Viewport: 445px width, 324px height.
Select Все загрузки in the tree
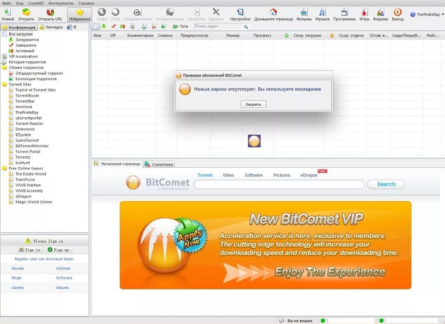pos(20,34)
